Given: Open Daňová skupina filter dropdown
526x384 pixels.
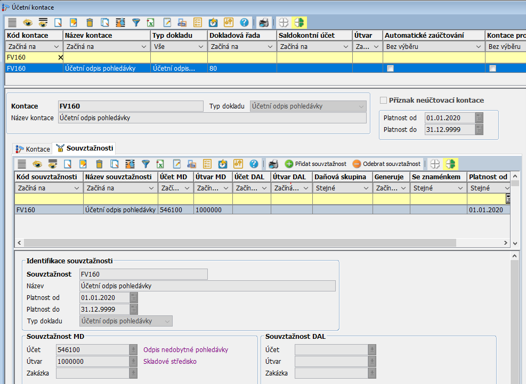Looking at the screenshot, I should point(366,188).
